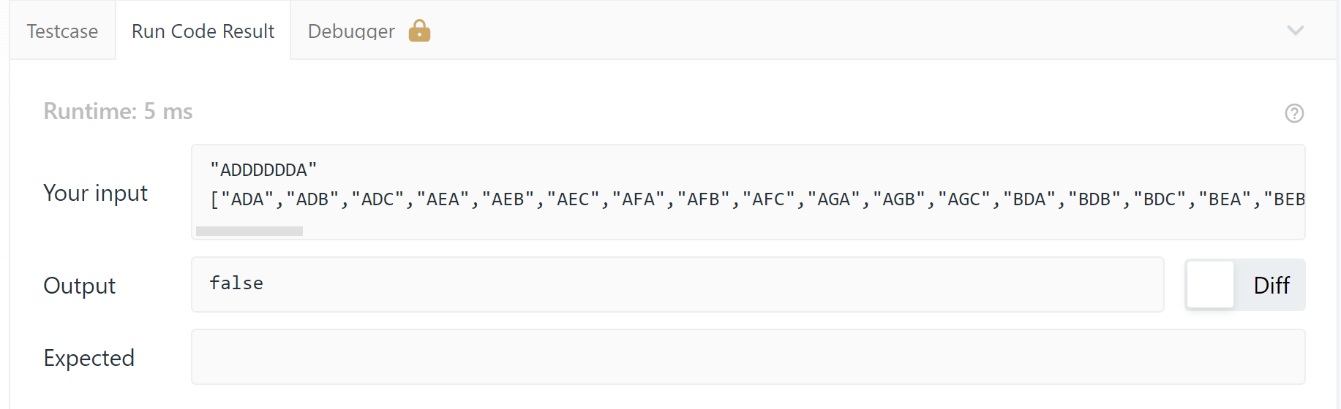
Task: Click the Diff label text
Action: click(1271, 285)
